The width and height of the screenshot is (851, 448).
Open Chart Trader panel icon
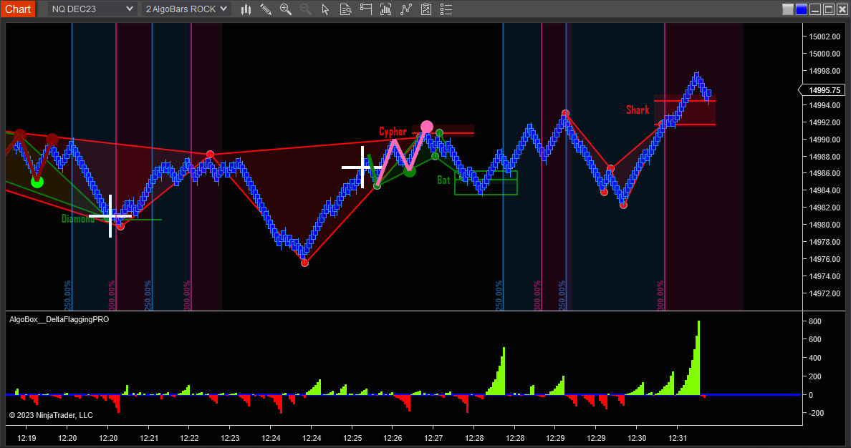[x=366, y=9]
